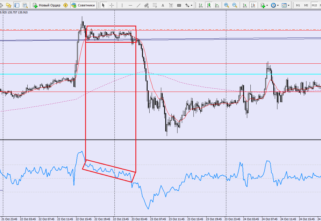Choose the trendline drawing tool
This screenshot has width=321, height=221.
pos(138,5)
